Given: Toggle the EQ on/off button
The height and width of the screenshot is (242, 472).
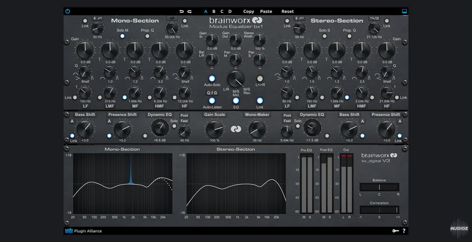Looking at the screenshot, I should (236, 101).
